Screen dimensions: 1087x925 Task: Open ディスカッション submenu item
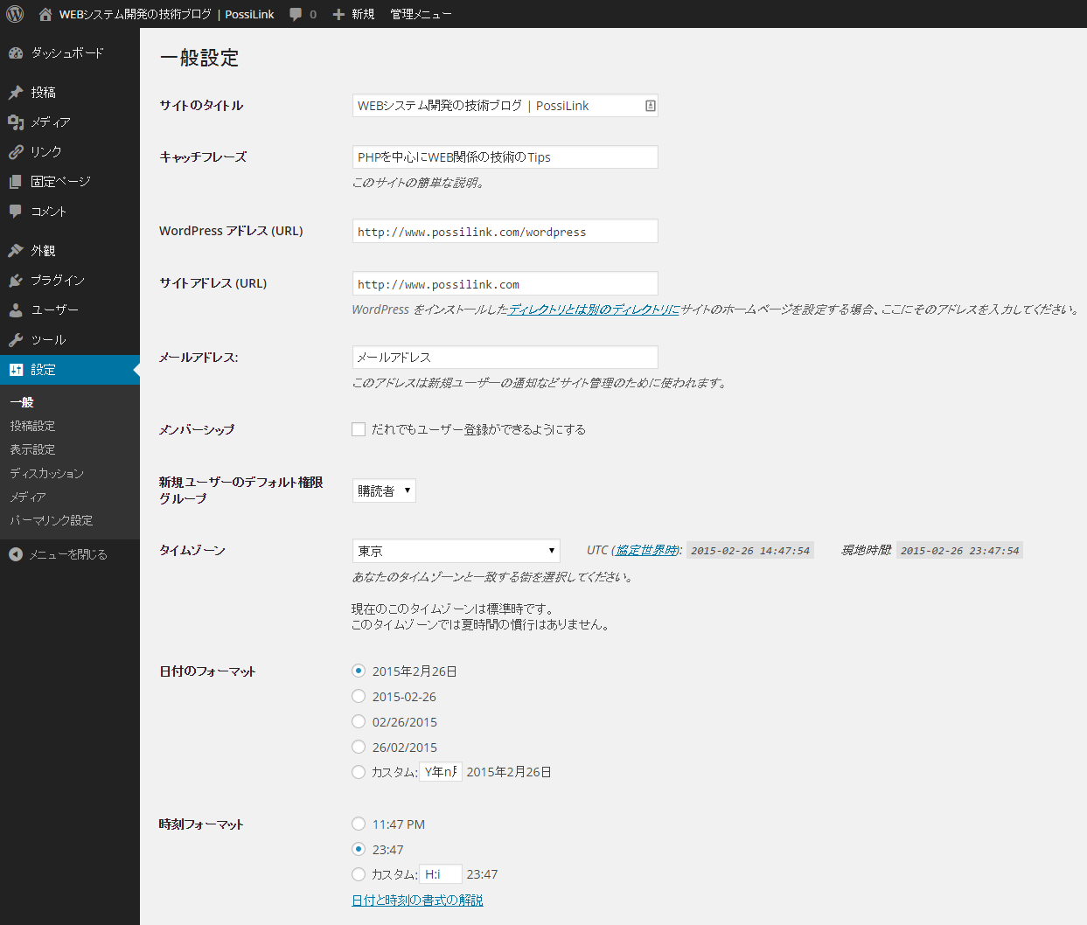click(47, 473)
